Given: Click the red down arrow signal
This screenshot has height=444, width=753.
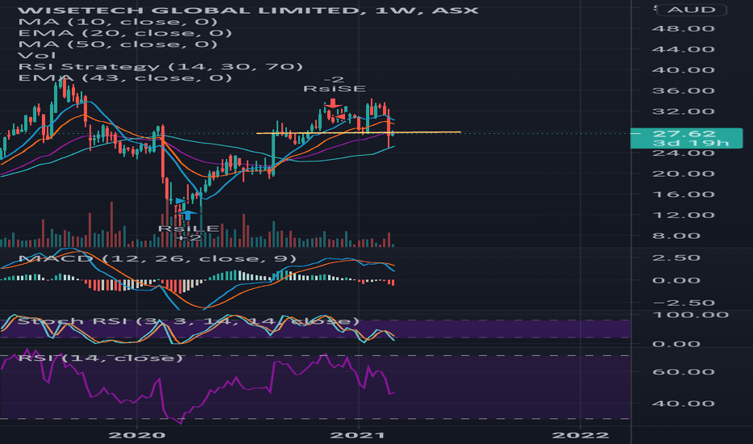Looking at the screenshot, I should click(332, 103).
